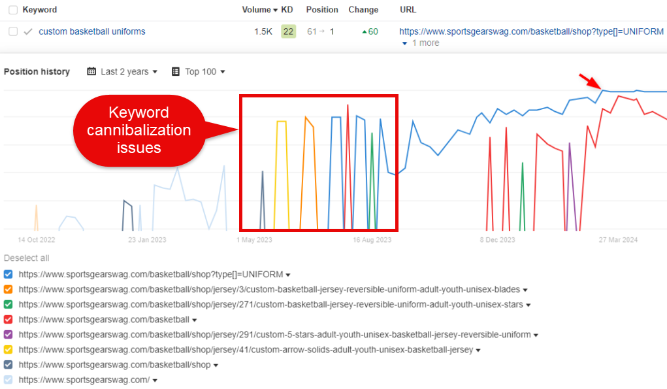The image size is (667, 389).
Task: Open dropdown arrow after the /basketball/shop URL
Action: (x=216, y=365)
